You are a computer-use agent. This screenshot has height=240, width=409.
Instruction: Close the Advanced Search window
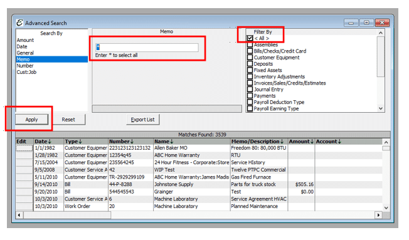point(382,23)
